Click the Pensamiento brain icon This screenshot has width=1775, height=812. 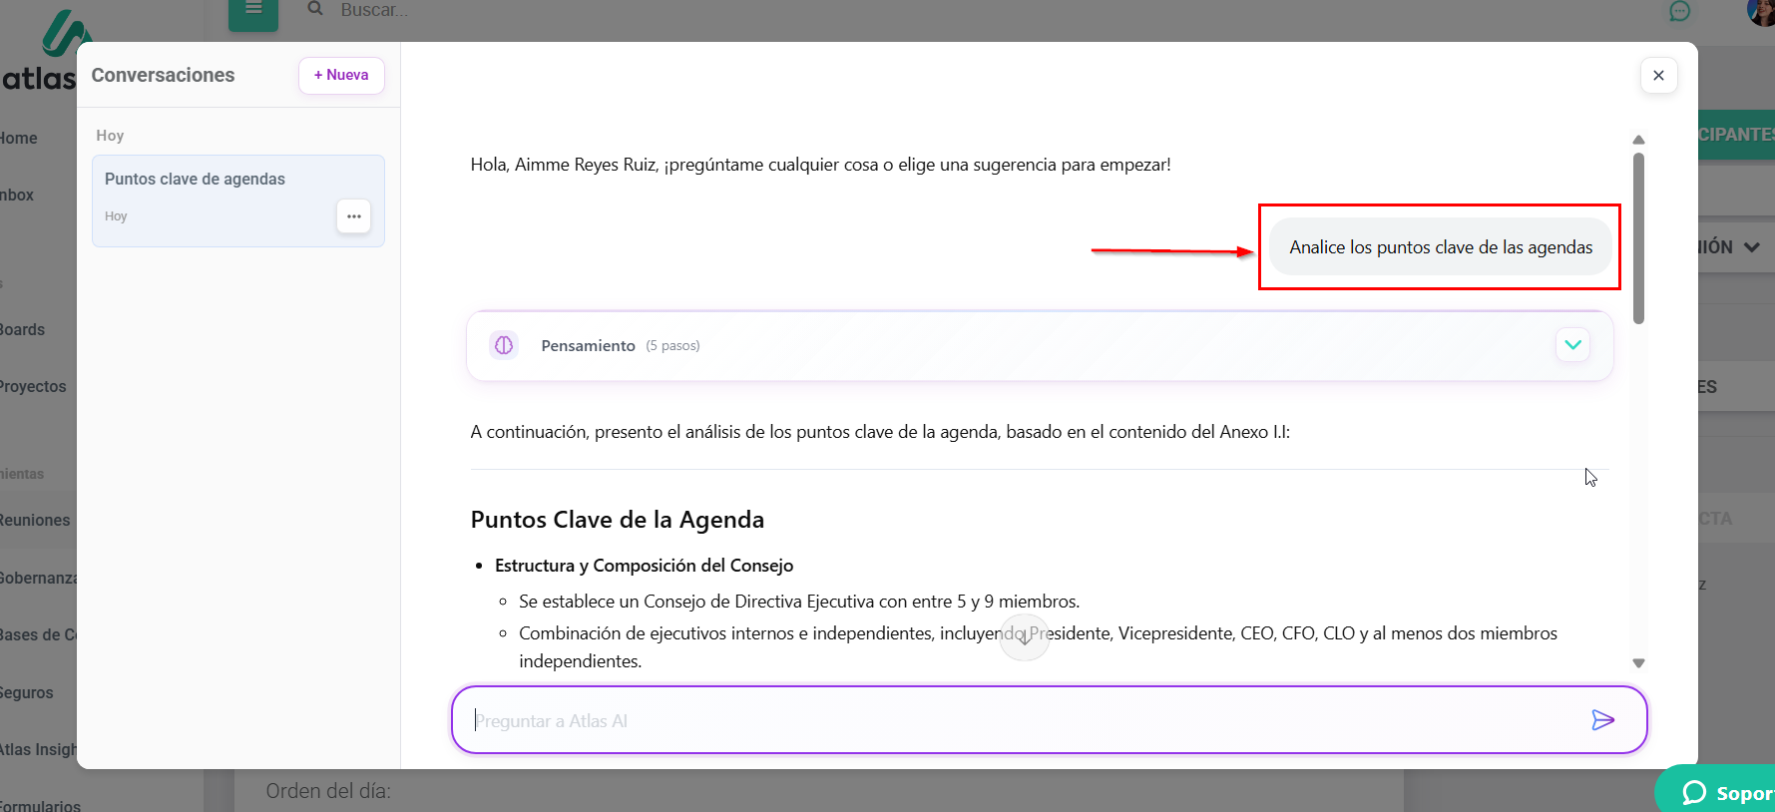(504, 345)
